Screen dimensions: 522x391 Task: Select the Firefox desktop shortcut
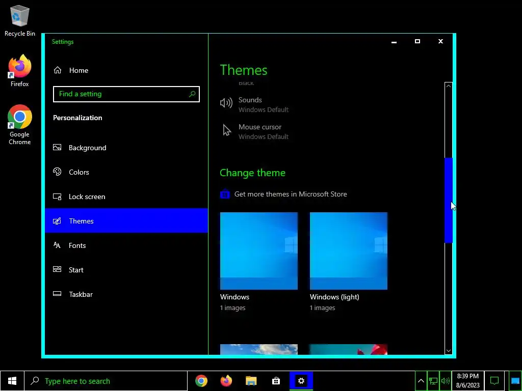20,70
